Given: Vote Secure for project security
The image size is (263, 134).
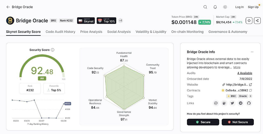Looking at the screenshot, I should (x=203, y=122).
